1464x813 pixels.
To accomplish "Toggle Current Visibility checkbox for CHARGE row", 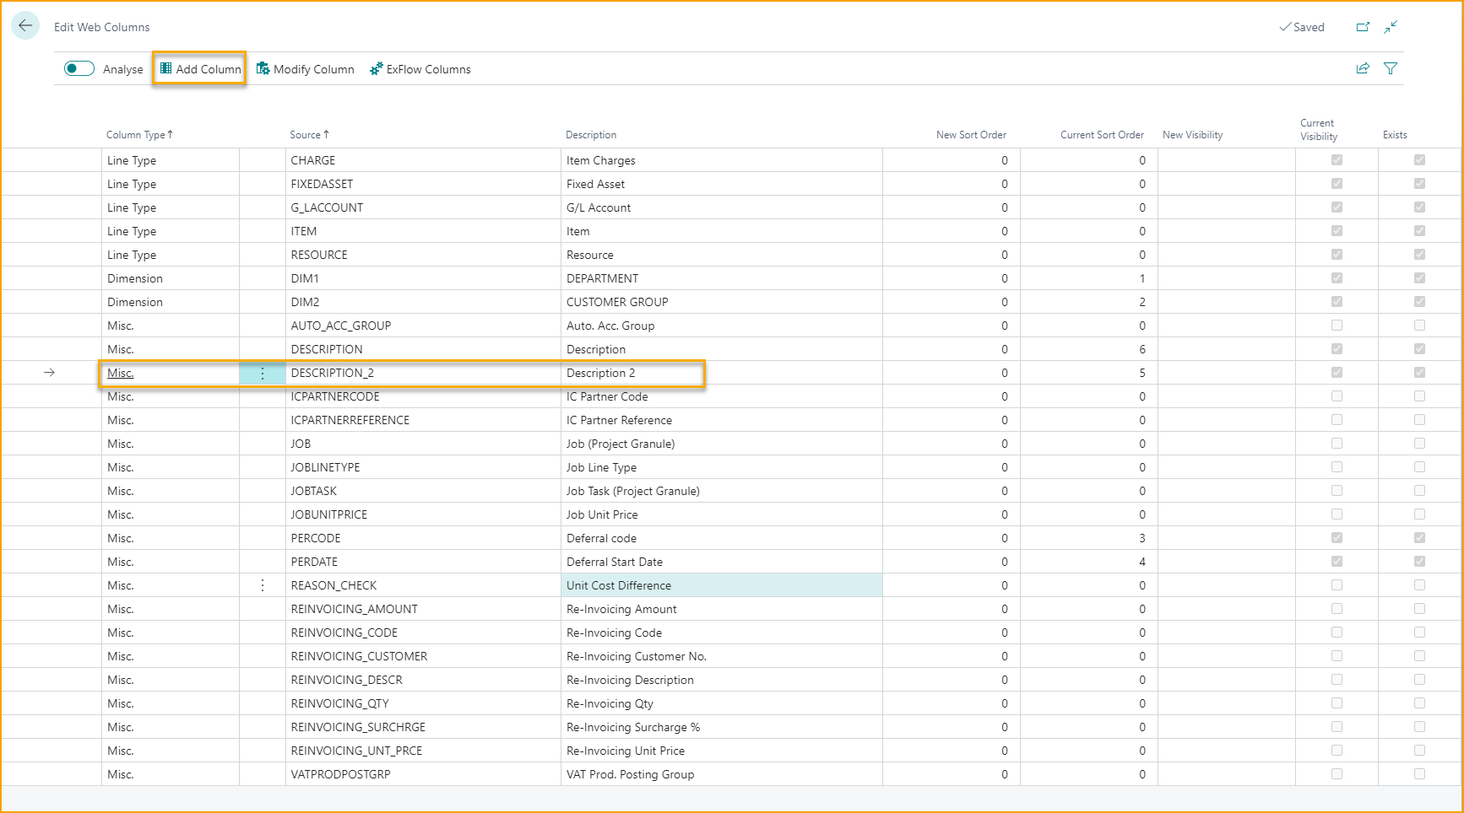I will point(1337,160).
